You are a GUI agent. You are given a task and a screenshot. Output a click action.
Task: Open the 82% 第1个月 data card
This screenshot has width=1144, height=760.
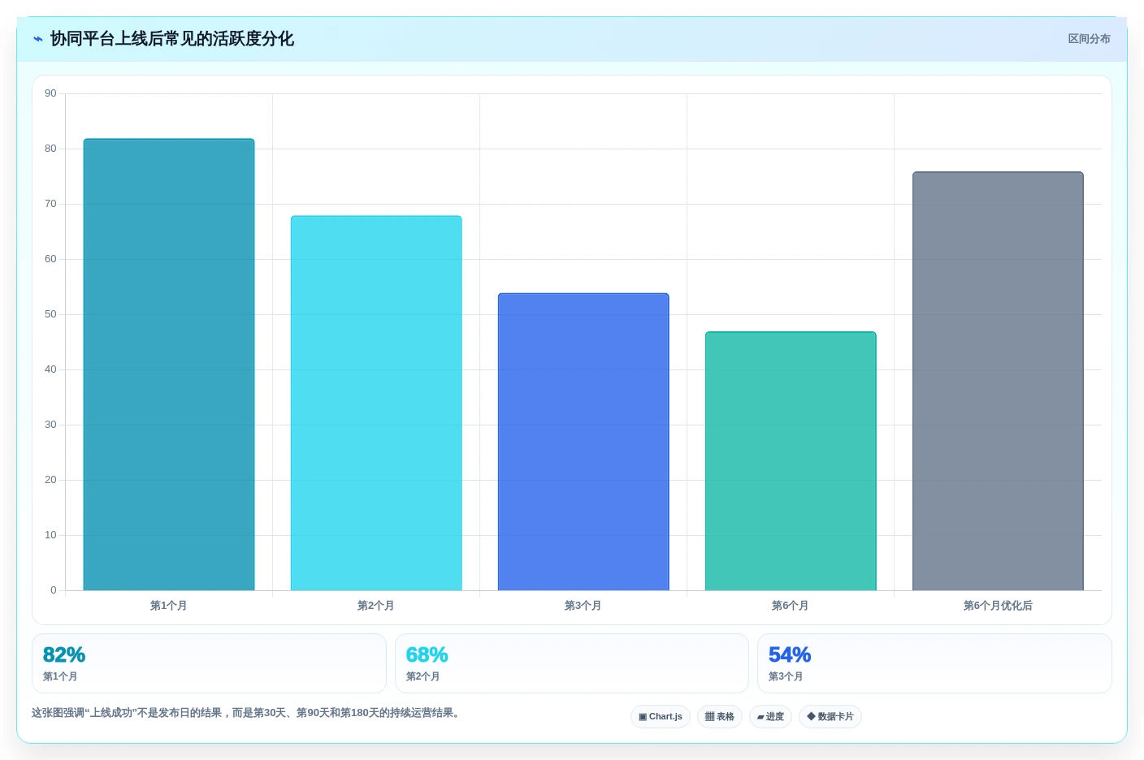coord(209,663)
